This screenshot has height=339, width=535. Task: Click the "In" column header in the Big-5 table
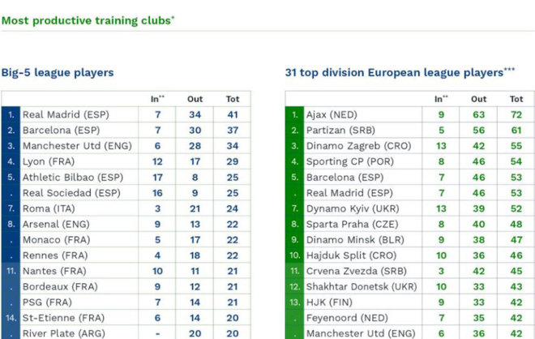coord(156,99)
